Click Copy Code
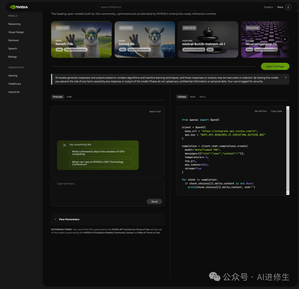299x289 pixels. 276,111
